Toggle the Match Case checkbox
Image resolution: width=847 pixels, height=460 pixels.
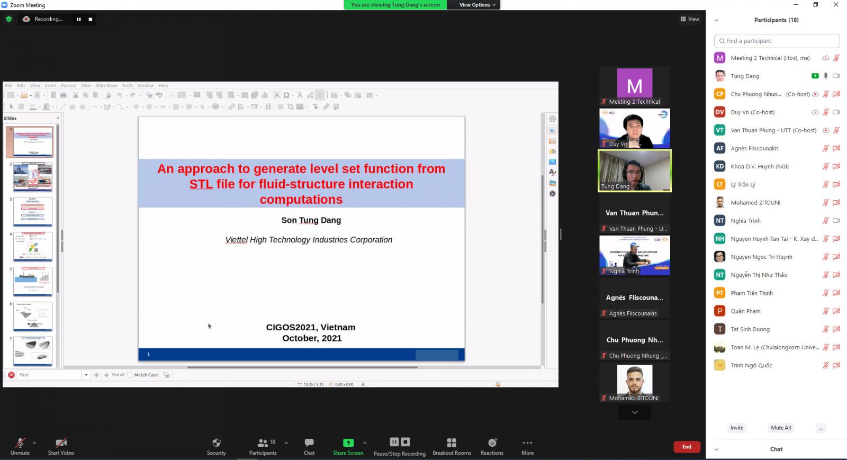[x=130, y=375]
